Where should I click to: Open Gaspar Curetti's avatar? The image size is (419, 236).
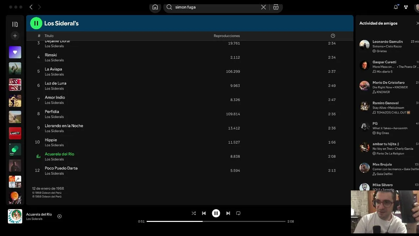(364, 65)
